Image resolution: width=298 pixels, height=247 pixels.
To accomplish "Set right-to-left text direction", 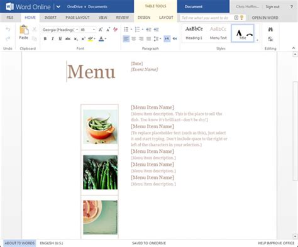I will 175,39.
